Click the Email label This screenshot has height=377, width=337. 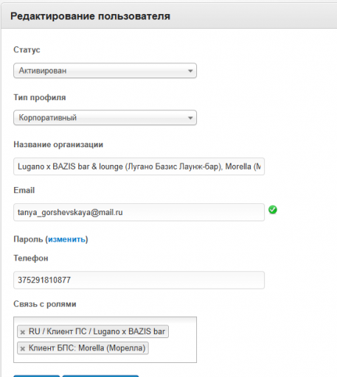click(x=24, y=190)
